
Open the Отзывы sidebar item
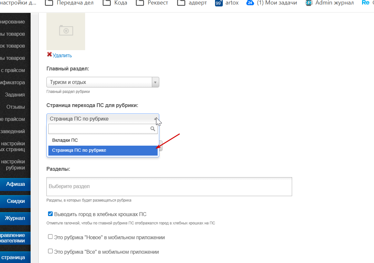click(x=15, y=107)
